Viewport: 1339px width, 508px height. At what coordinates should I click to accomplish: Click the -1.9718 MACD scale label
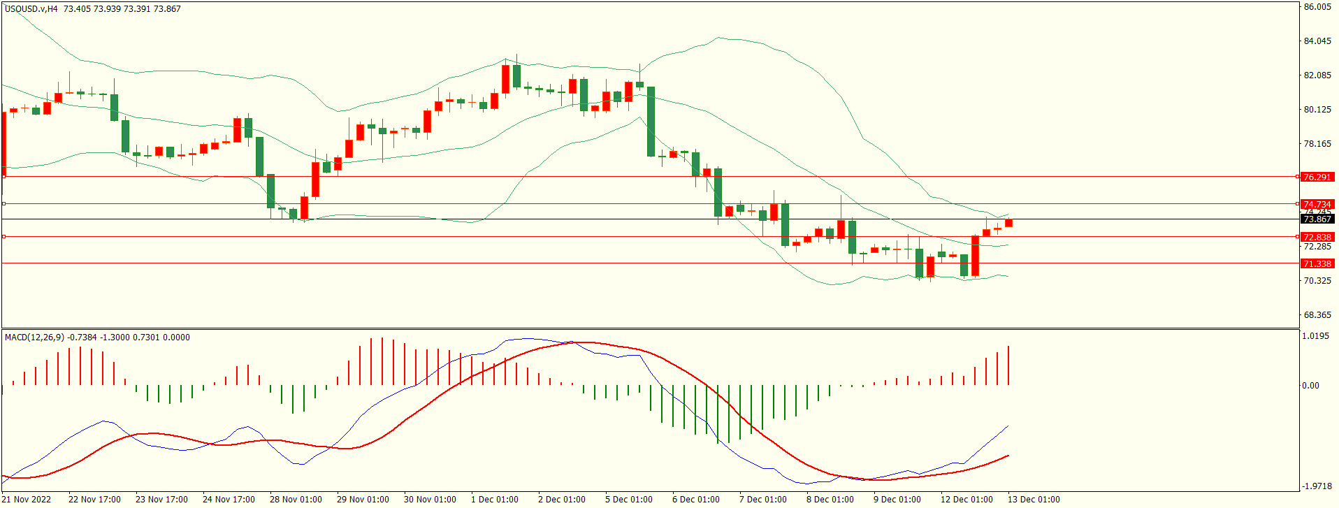[x=1315, y=486]
